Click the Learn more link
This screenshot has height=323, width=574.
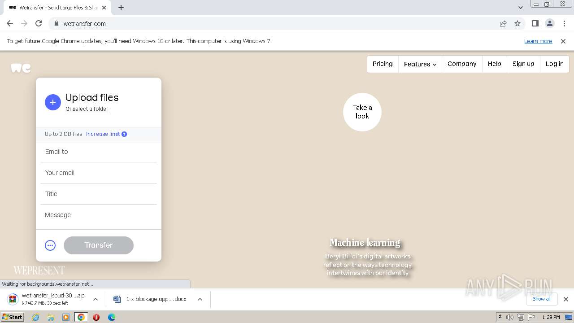(538, 41)
